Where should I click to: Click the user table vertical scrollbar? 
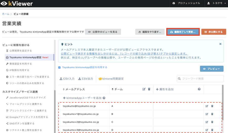click(x=223, y=103)
